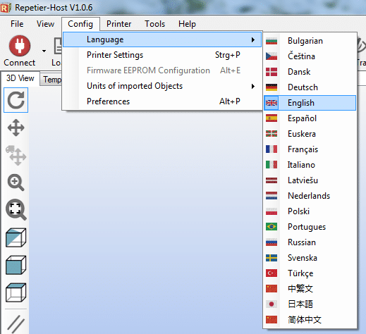The height and width of the screenshot is (334, 366).
Task: Click the Repetier-Host title bar logo
Action: pos(6,8)
